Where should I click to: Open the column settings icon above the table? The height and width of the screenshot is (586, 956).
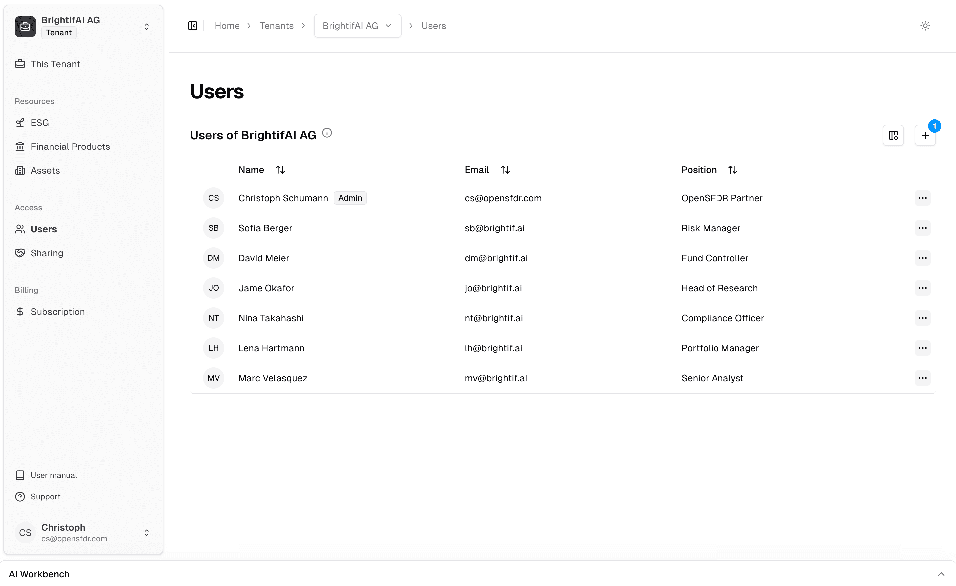893,135
